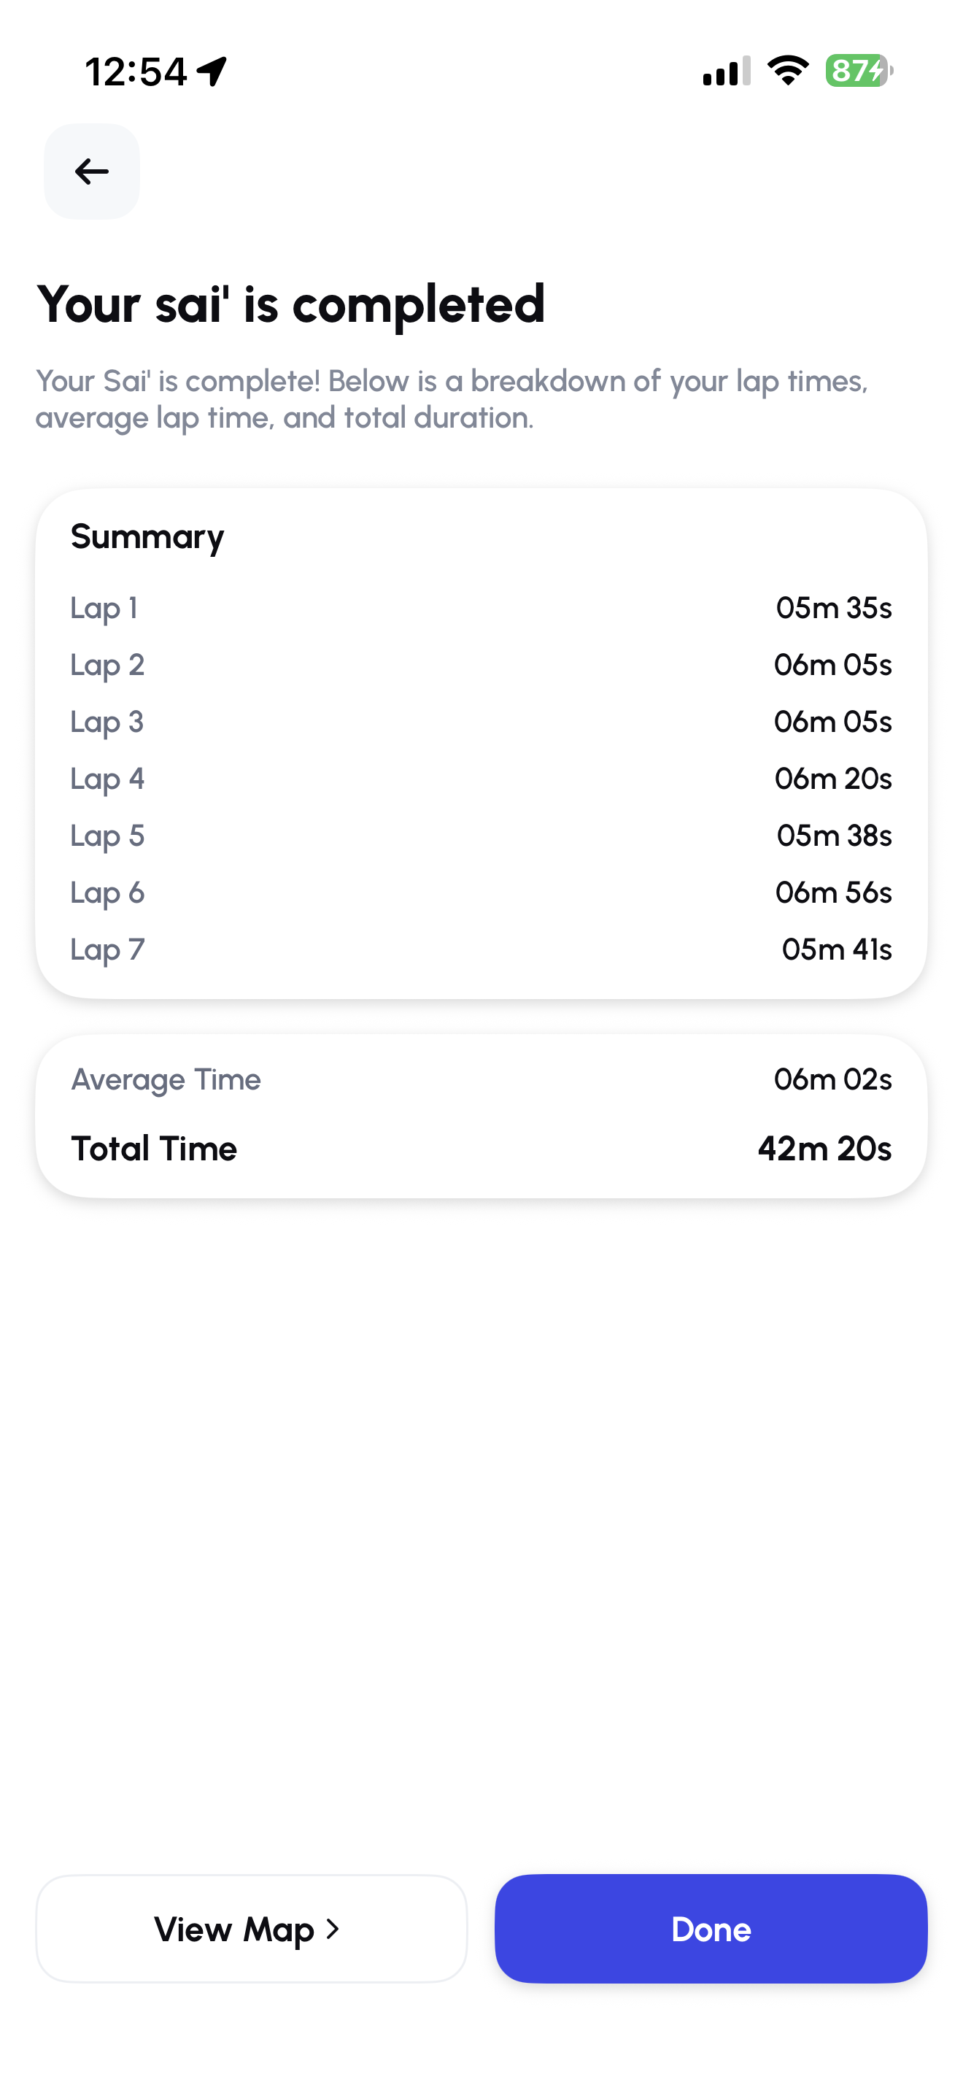963x2093 pixels.
Task: Tap the Average Time value
Action: 832,1079
